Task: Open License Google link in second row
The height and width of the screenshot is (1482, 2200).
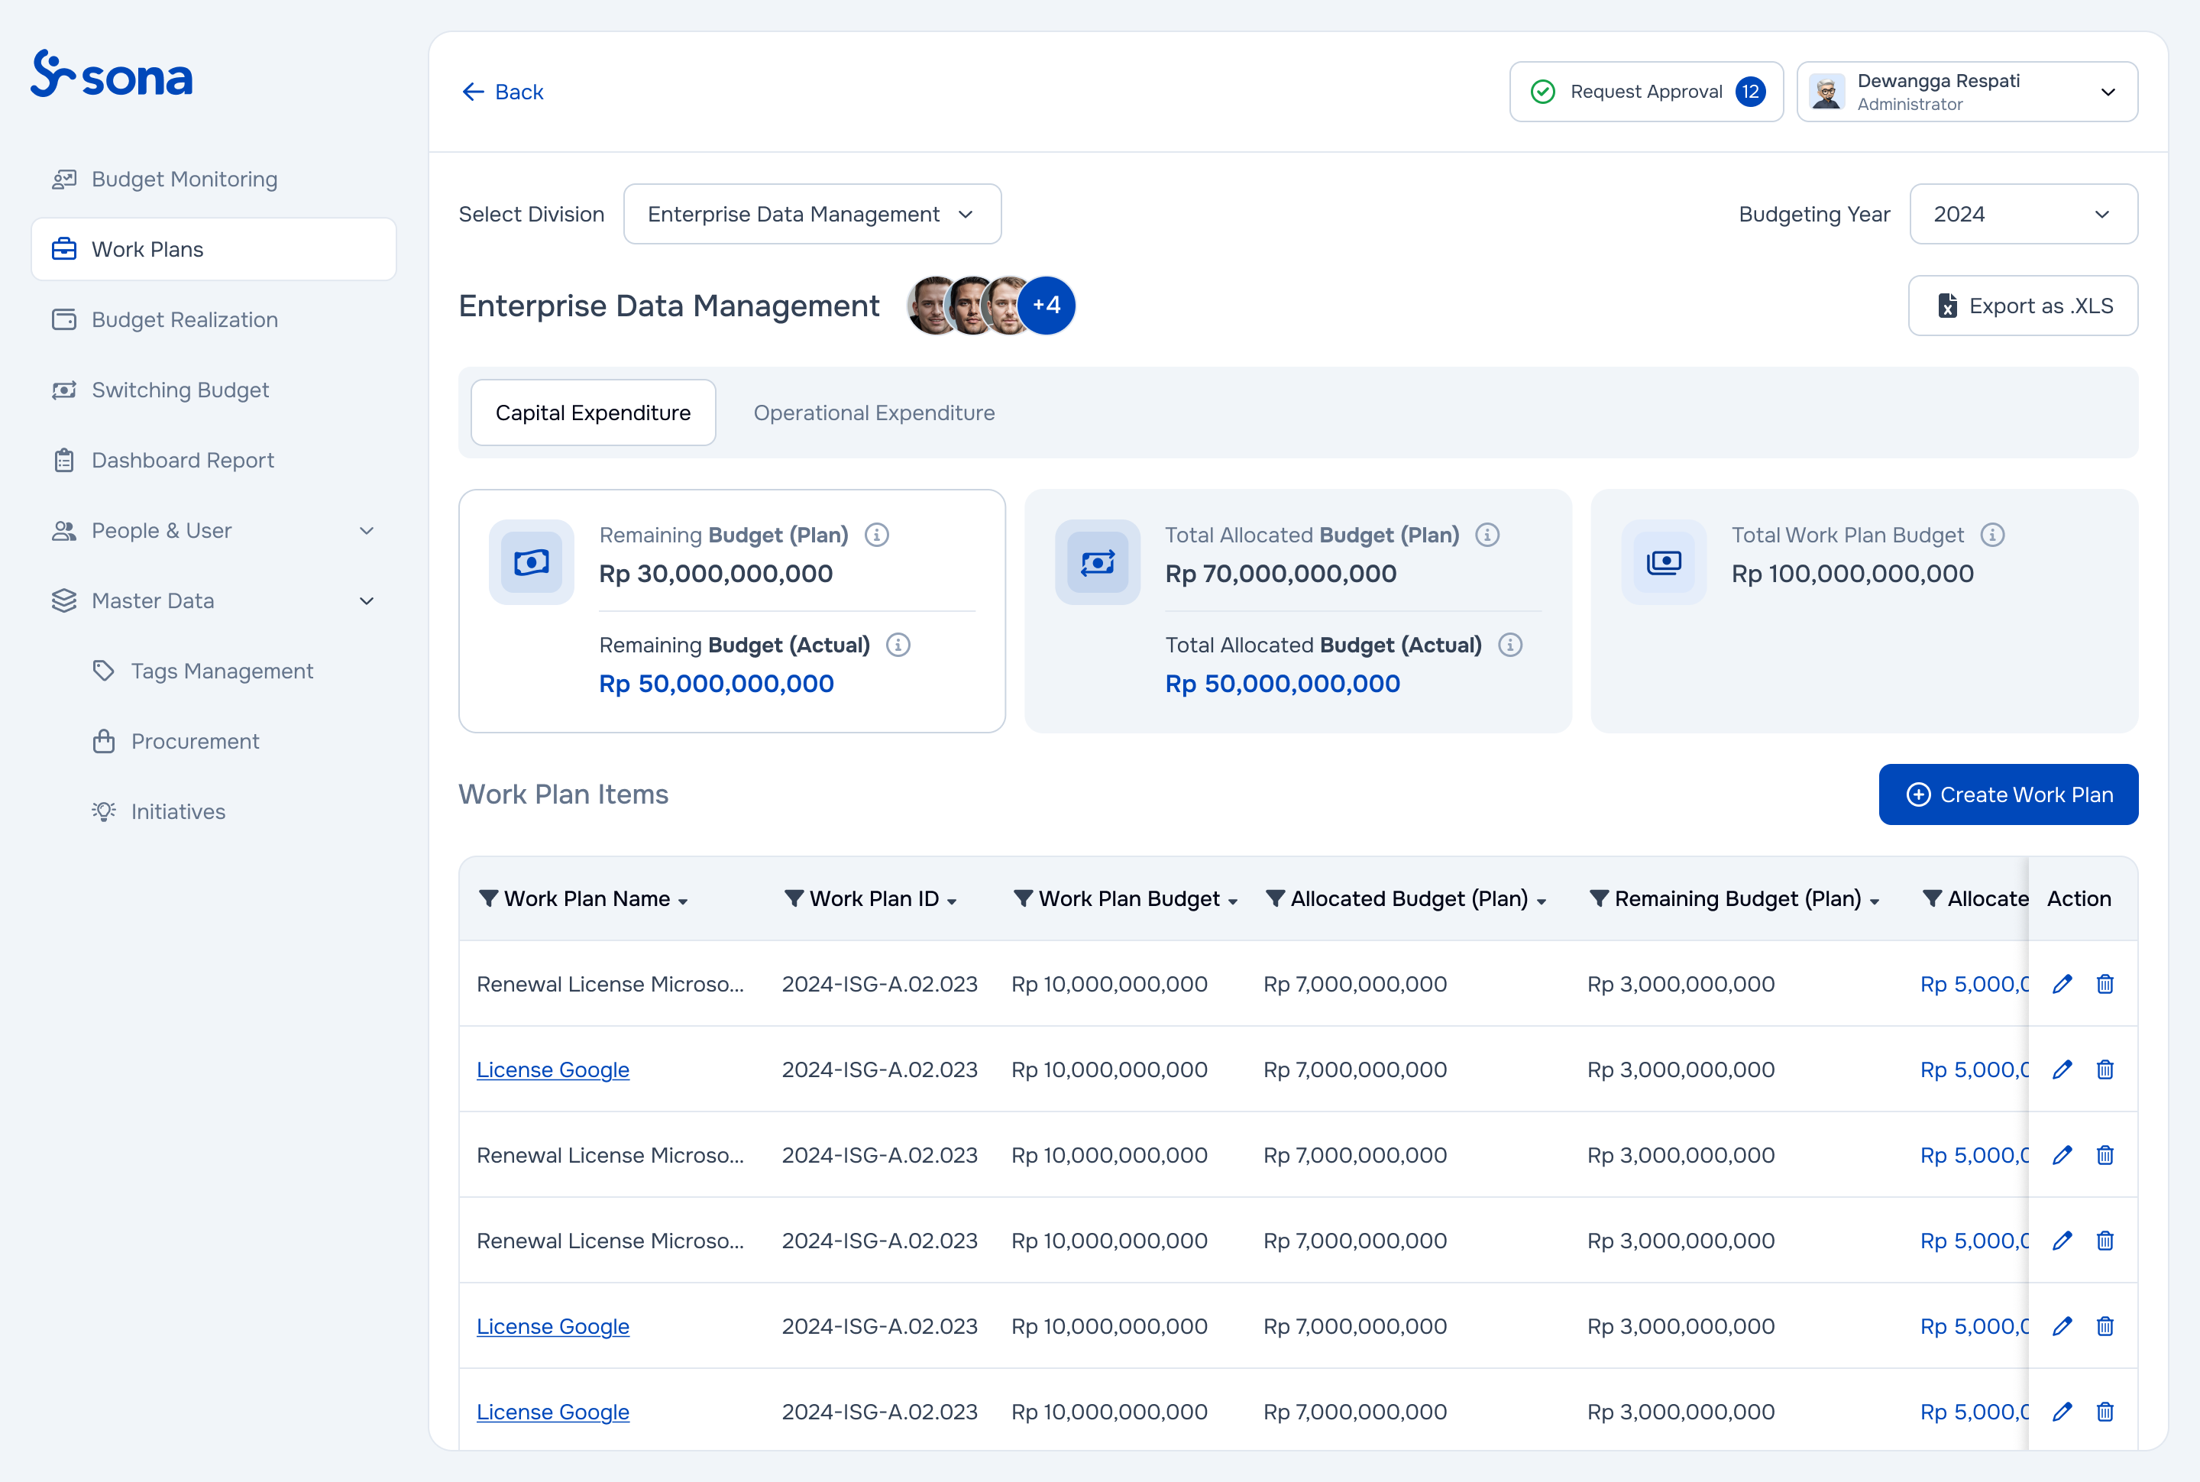Action: [553, 1070]
